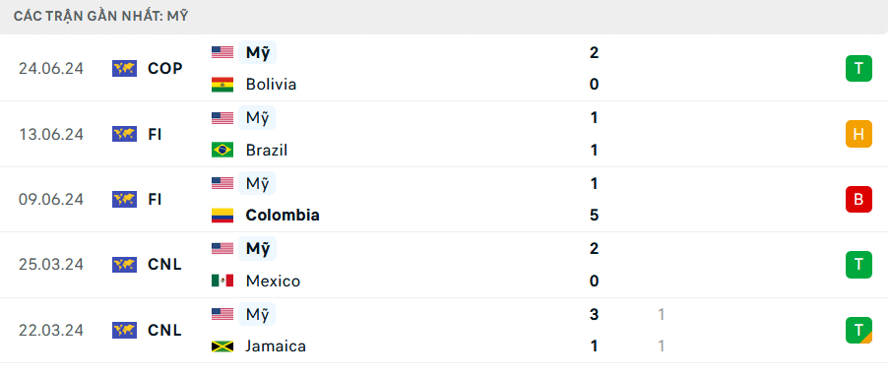This screenshot has height=376, width=889.
Task: Click the green T badge for Mexico match
Action: 858,265
